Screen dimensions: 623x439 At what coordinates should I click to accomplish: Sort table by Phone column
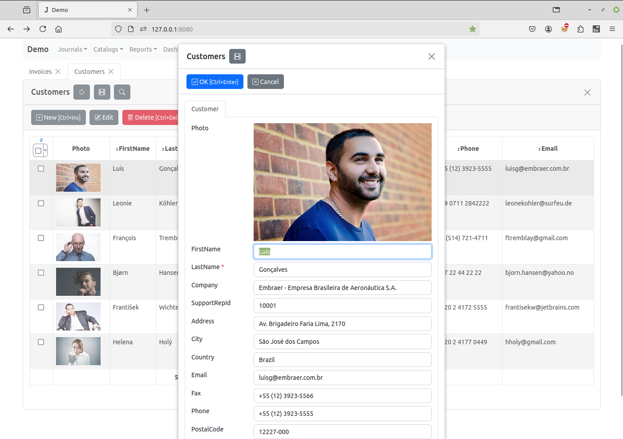click(x=468, y=149)
